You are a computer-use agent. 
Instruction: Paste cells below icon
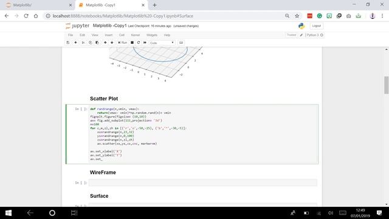click(97, 43)
